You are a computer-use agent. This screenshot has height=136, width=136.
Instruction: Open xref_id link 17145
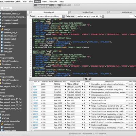pos(36,101)
